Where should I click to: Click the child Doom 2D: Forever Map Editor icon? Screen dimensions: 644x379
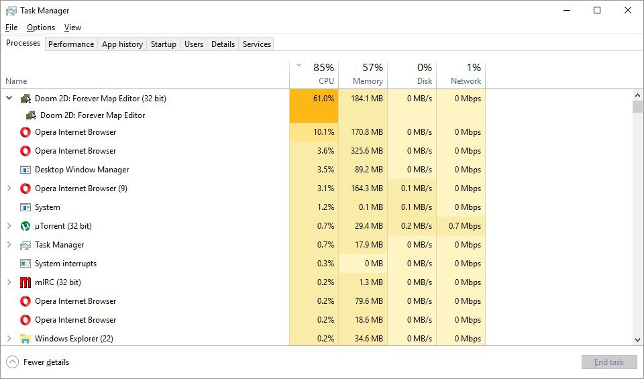point(31,115)
